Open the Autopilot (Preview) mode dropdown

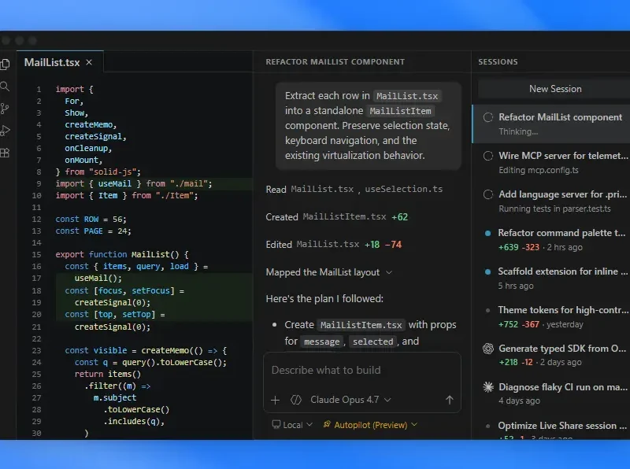[x=370, y=425]
